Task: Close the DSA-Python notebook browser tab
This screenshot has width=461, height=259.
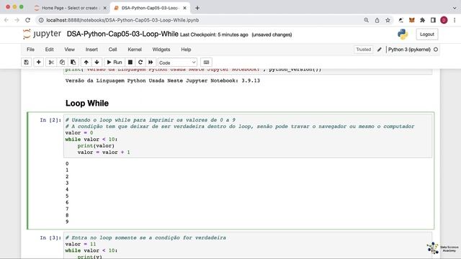Action: click(x=184, y=8)
